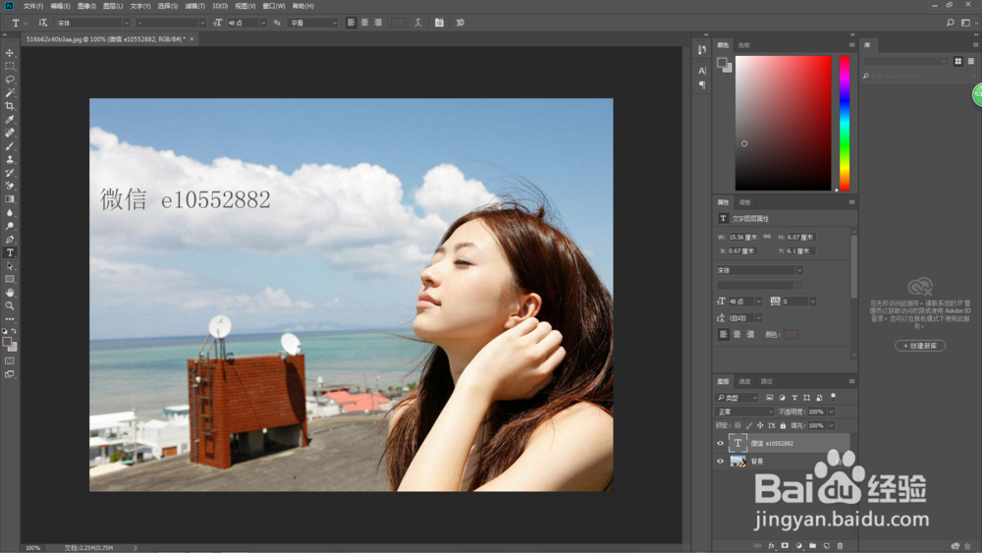Switch to the 调整 adjustments tab

coord(744,202)
